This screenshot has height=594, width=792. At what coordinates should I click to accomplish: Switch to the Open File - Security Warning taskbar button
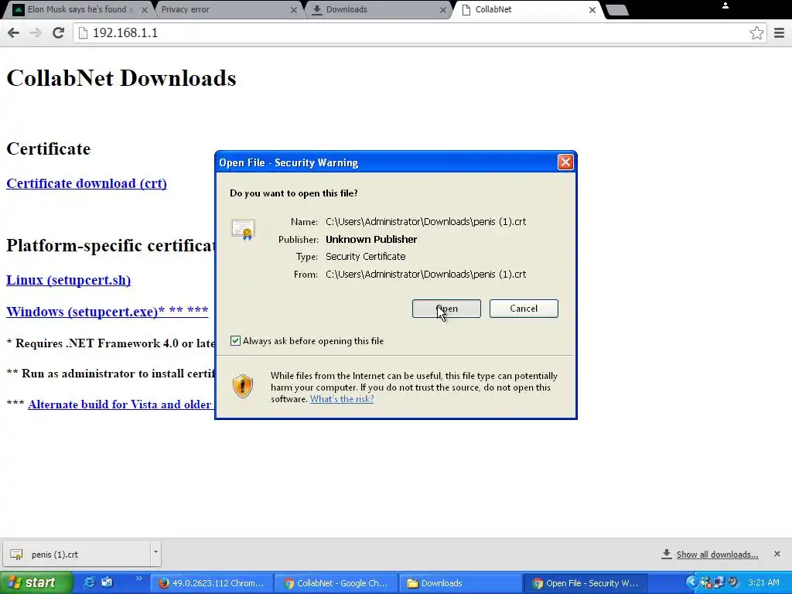tap(585, 583)
